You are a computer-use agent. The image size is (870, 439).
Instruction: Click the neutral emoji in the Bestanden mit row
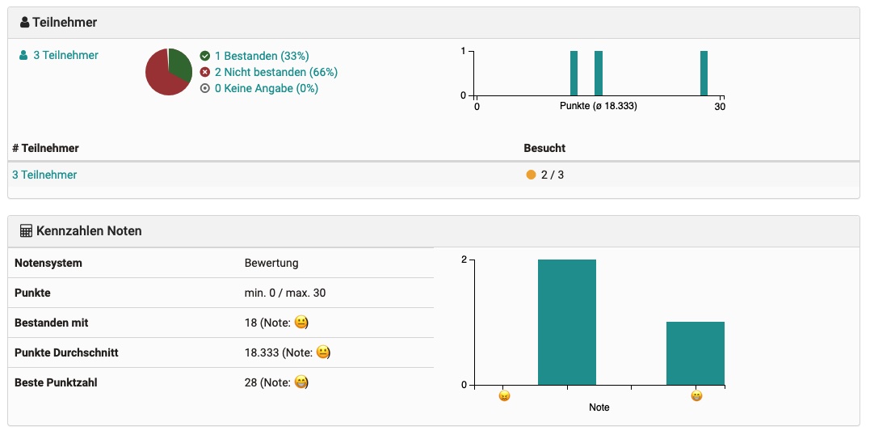301,323
